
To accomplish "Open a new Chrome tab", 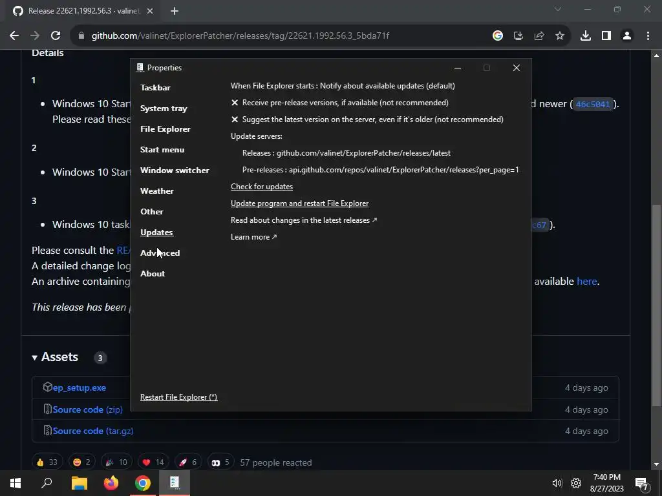I will coord(175,11).
